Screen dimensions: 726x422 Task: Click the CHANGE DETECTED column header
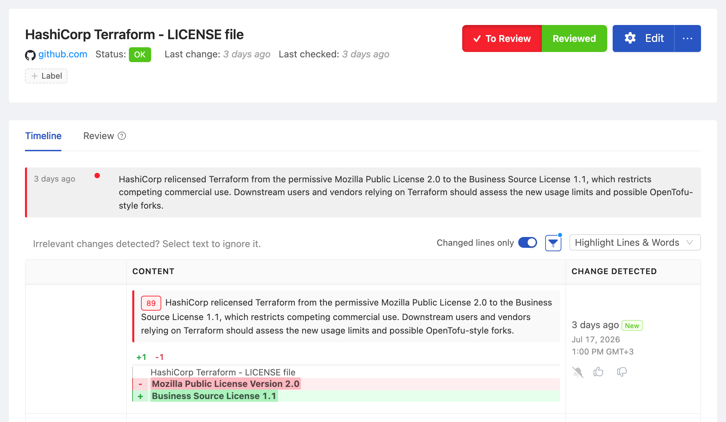pos(614,271)
